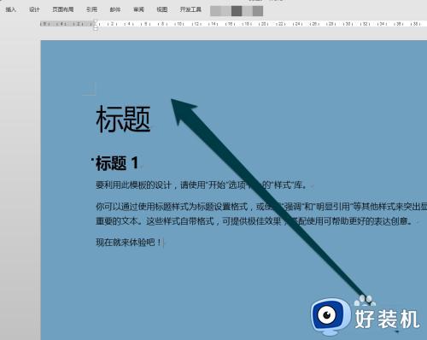Place cursor in the large 标题 title
The height and width of the screenshot is (340, 427).
coord(123,119)
